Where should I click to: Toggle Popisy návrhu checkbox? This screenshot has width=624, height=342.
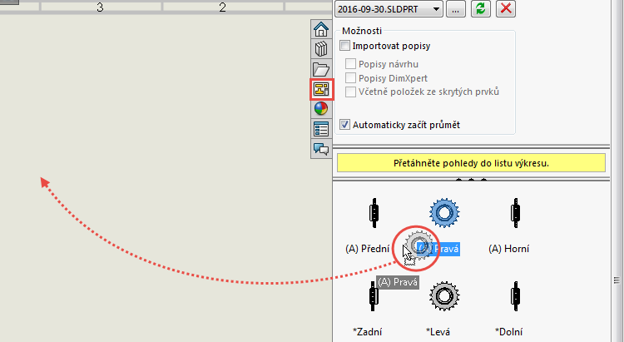tap(350, 64)
